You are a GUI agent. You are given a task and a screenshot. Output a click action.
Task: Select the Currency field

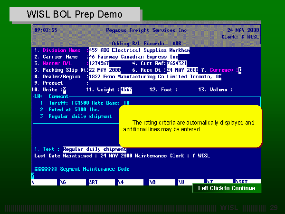point(240,70)
